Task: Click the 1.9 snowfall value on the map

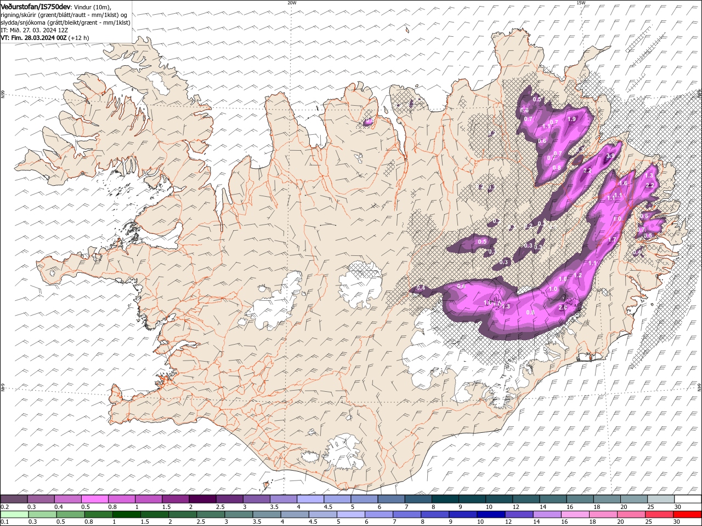Action: pyautogui.click(x=571, y=119)
